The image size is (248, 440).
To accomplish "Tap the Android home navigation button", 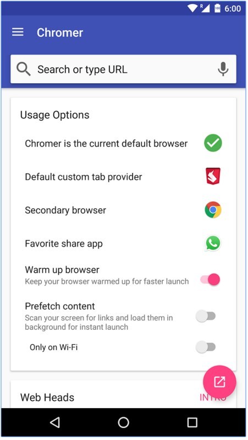I will pos(124,422).
